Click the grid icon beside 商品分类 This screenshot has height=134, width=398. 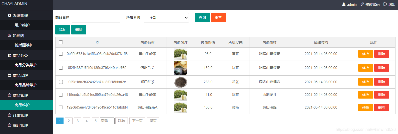coord(10,55)
